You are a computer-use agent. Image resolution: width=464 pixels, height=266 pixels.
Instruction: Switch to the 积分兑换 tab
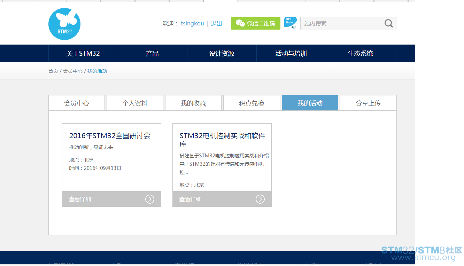click(x=252, y=103)
